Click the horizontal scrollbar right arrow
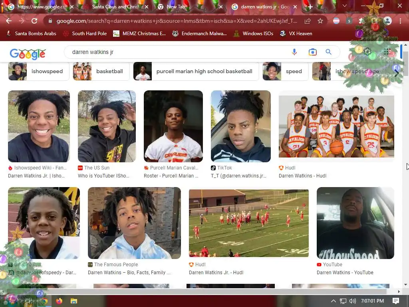This screenshot has height=307, width=409. point(399,291)
